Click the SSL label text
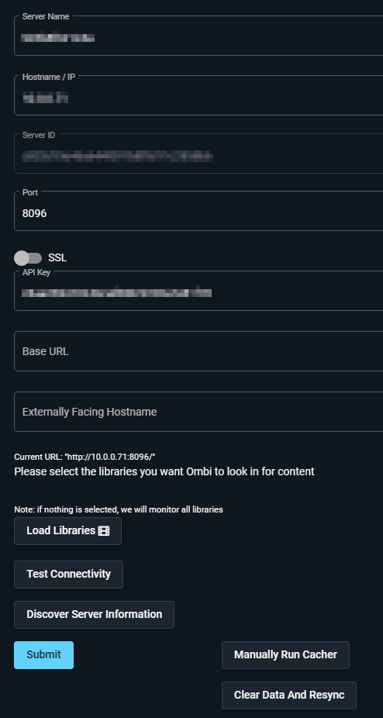 (57, 257)
